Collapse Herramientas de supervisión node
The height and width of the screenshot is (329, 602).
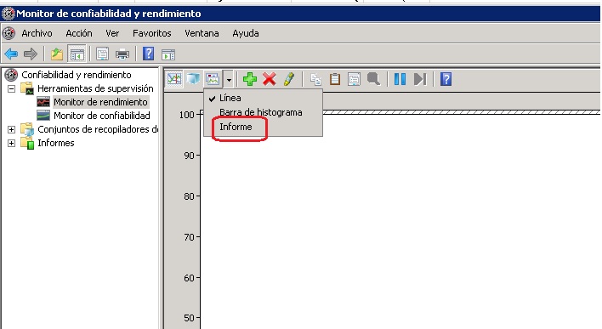click(x=12, y=88)
